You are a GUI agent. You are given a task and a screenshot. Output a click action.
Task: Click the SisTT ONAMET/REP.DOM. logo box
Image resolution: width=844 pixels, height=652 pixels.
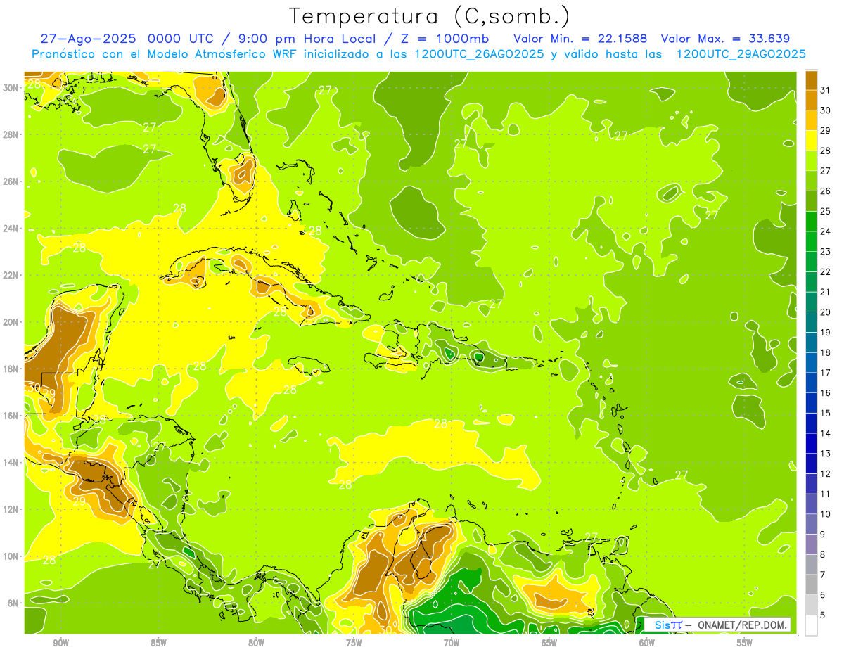coord(717,625)
